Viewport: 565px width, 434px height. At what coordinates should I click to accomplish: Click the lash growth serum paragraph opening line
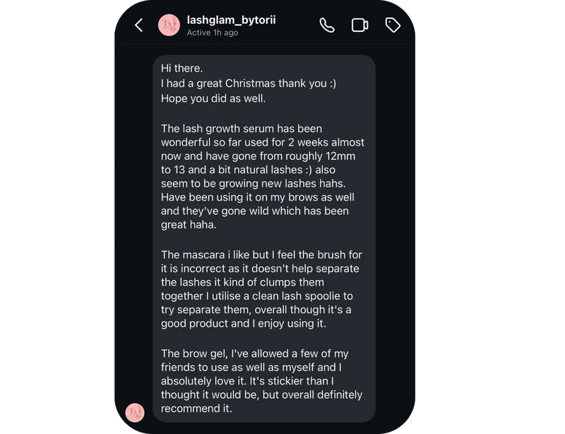pos(242,129)
